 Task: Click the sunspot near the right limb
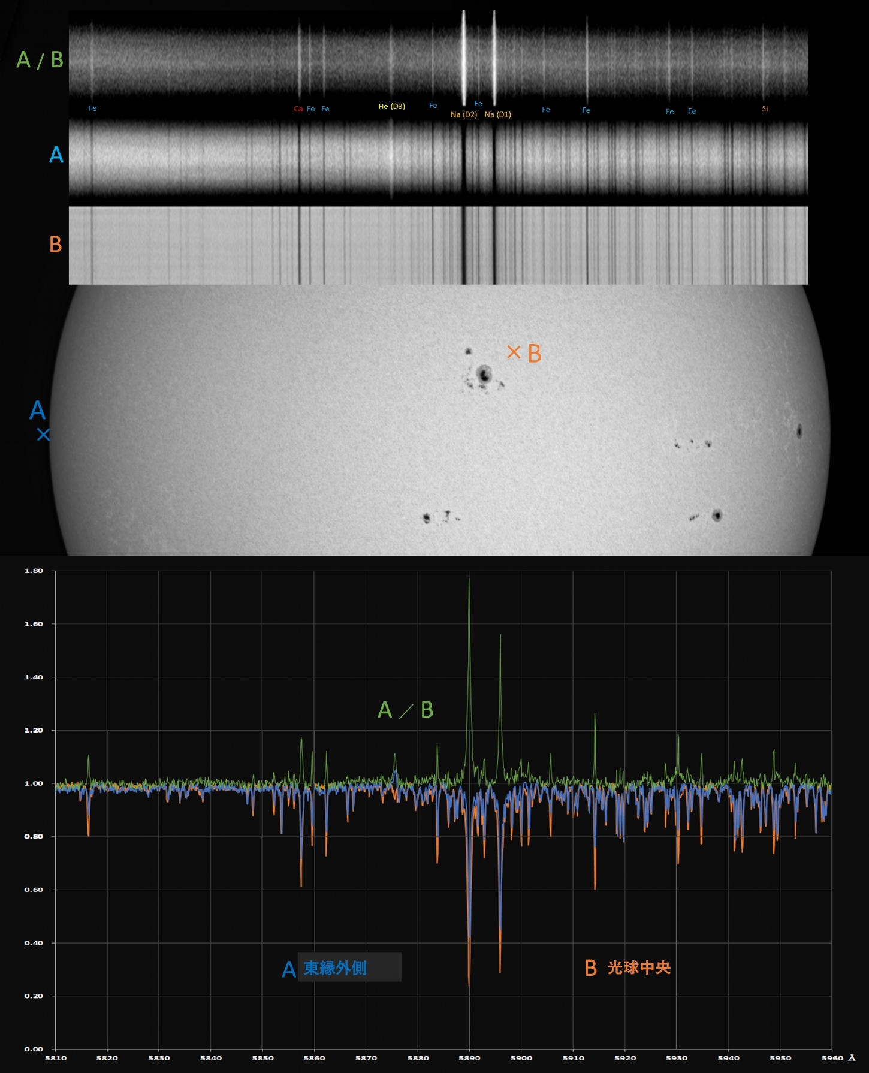[799, 430]
